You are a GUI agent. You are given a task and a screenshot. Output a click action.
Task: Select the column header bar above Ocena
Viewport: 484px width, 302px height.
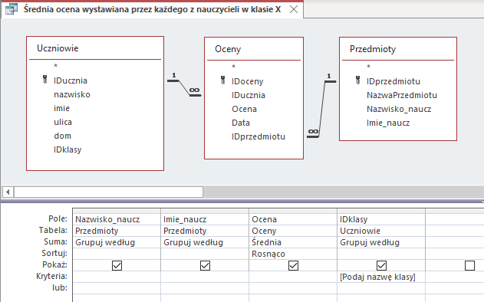click(293, 211)
